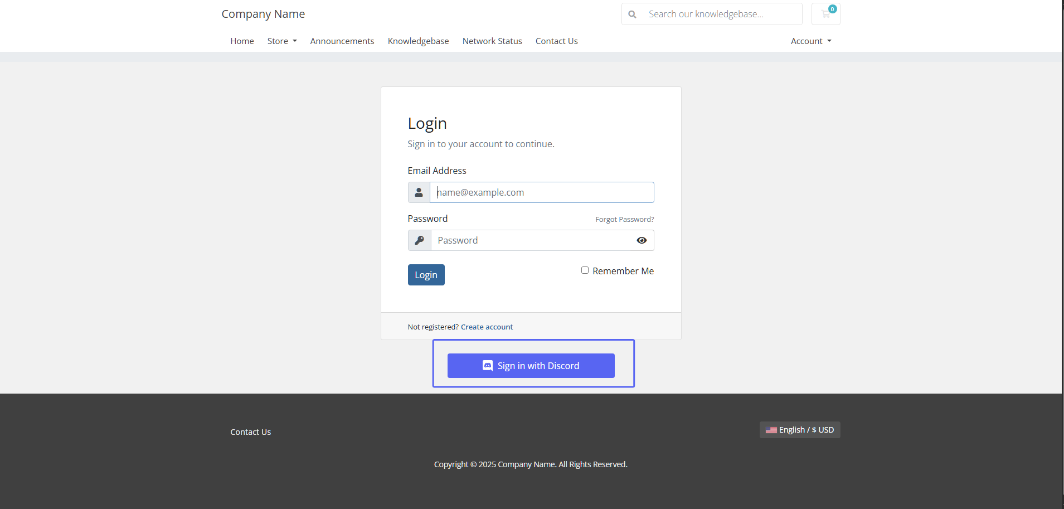1064x509 pixels.
Task: Follow the Forgot Password? link
Action: coord(624,220)
